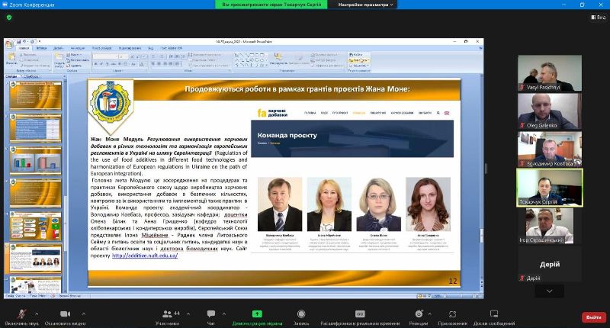
Task: Open the Вид view layout button
Action: coord(598,17)
